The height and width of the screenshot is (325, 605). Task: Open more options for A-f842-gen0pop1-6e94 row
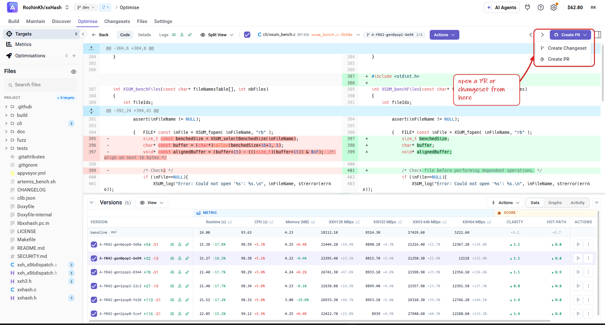tap(588, 258)
